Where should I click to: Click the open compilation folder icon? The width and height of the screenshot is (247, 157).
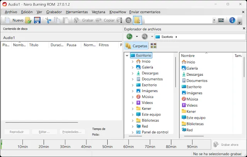(28, 20)
